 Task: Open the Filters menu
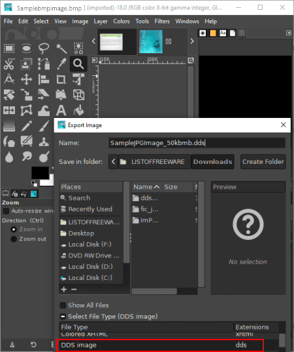(x=162, y=22)
